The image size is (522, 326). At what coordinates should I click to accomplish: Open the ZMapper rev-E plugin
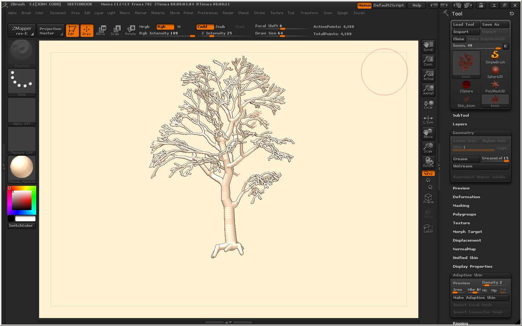coord(22,31)
